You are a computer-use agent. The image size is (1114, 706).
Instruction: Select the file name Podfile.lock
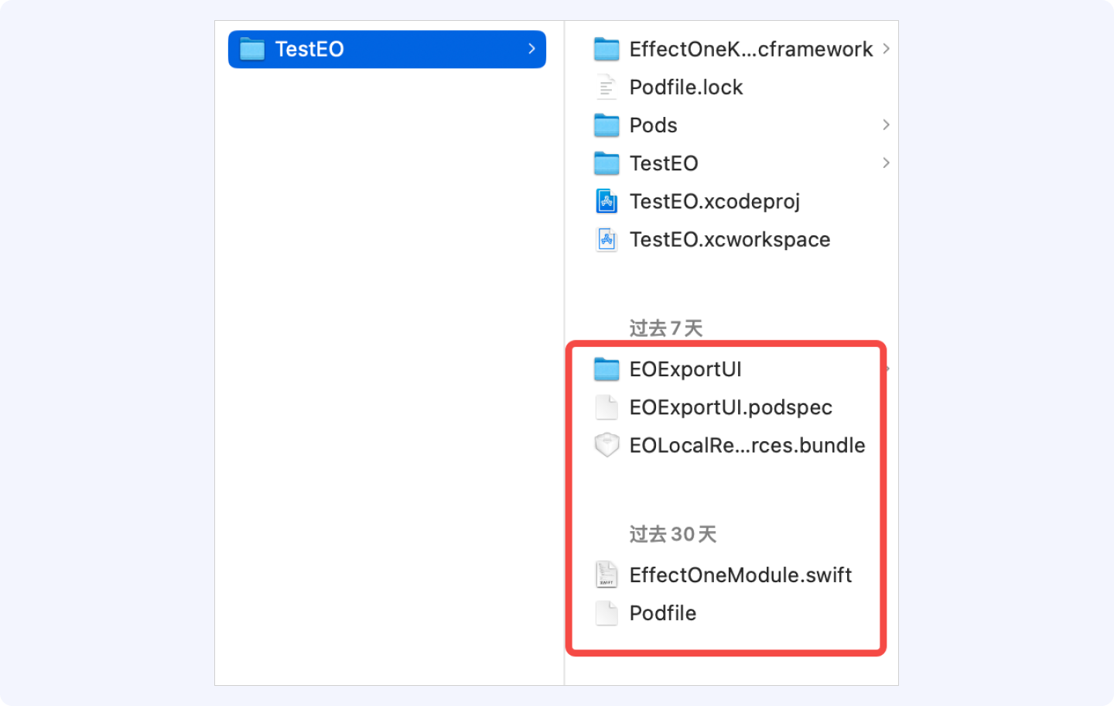click(686, 87)
